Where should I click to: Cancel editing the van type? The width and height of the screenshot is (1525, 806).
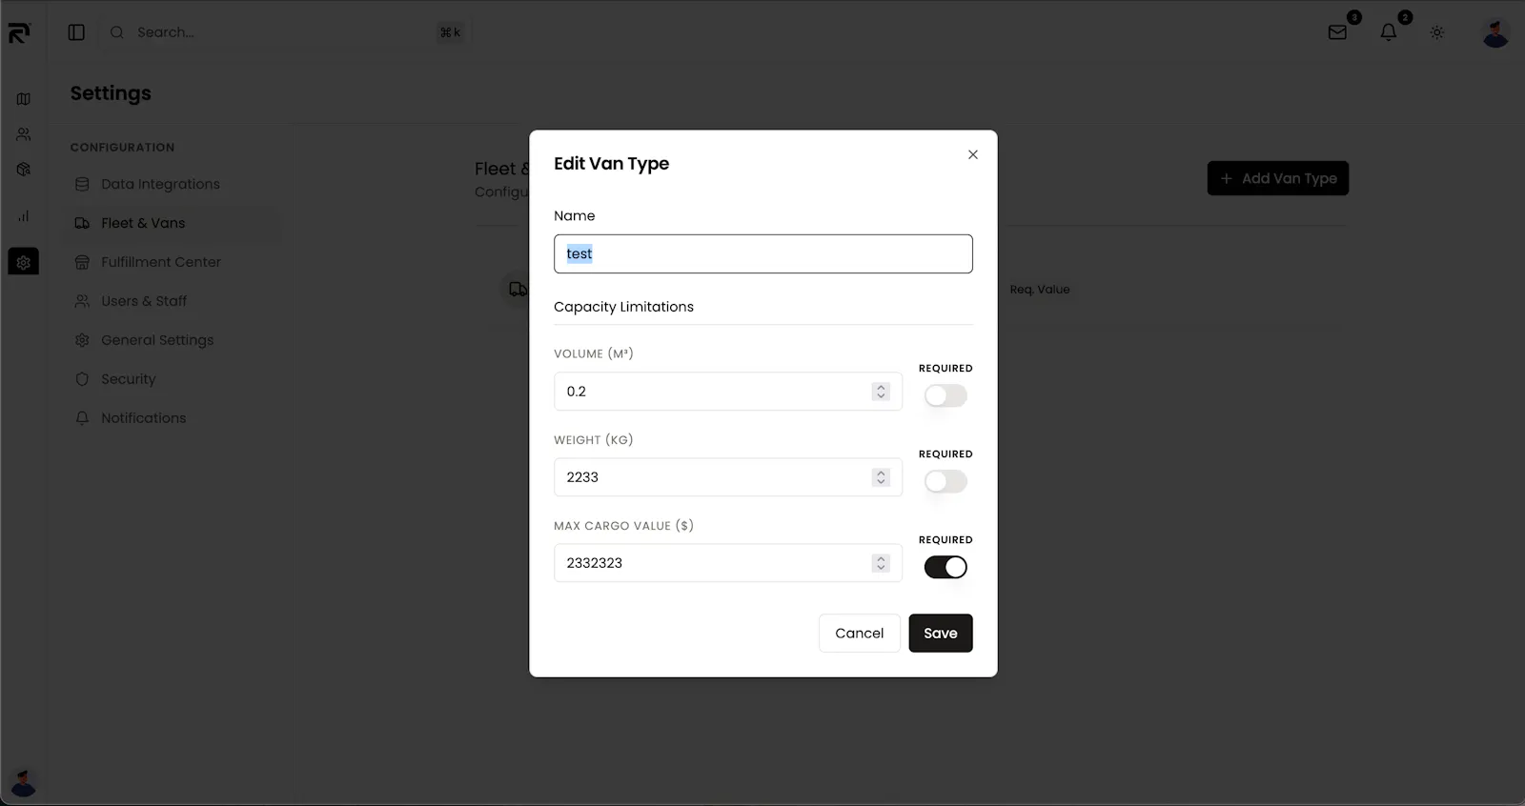(x=860, y=634)
